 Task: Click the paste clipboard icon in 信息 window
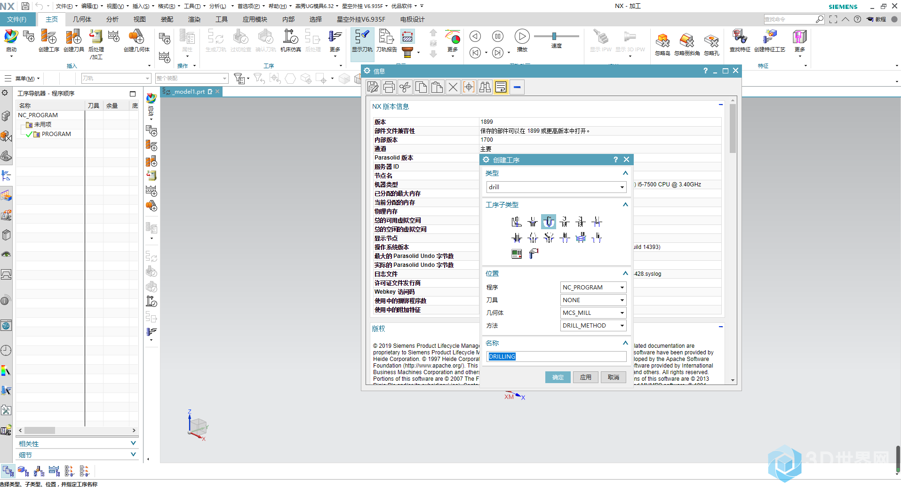[x=437, y=87]
